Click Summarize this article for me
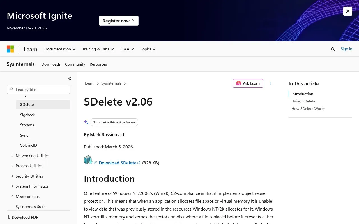 [x=114, y=122]
